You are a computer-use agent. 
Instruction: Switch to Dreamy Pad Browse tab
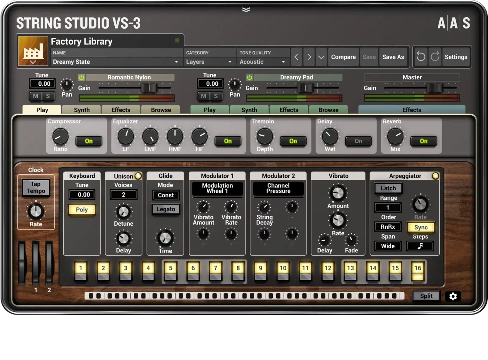coord(328,110)
